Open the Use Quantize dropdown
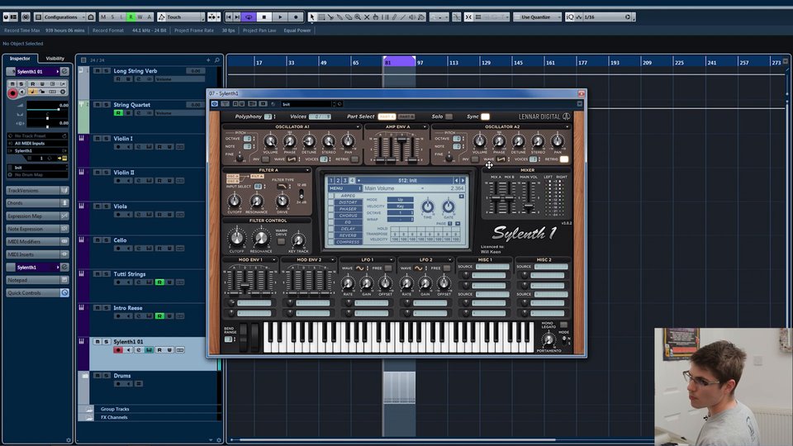 click(x=538, y=17)
